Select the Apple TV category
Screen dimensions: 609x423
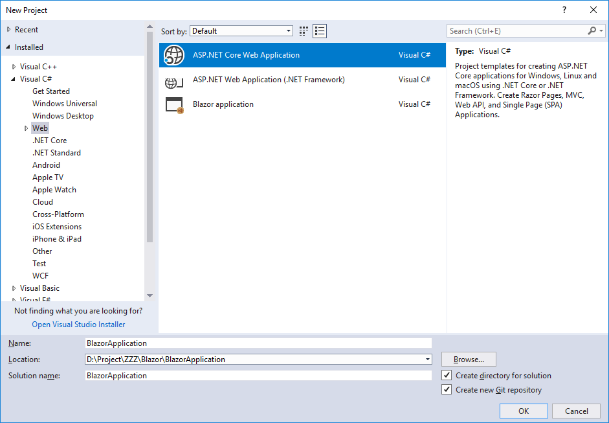click(48, 177)
